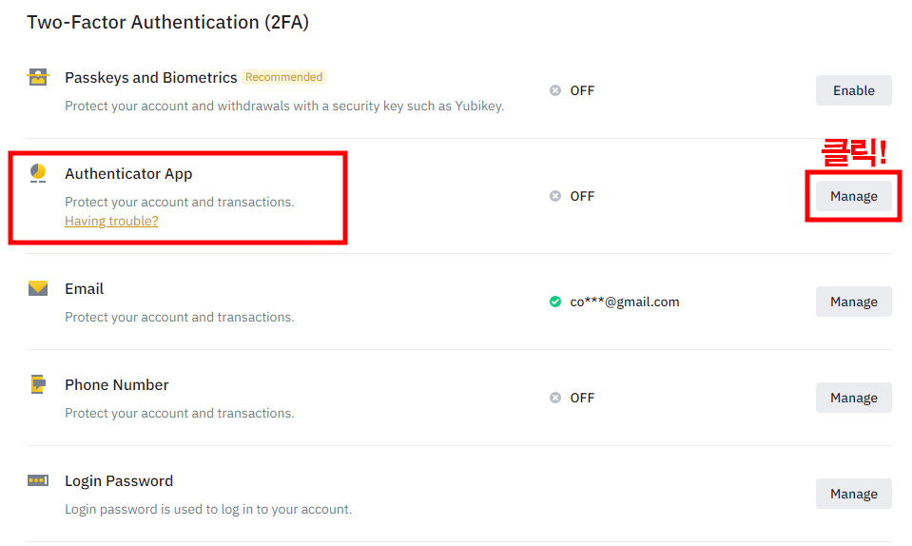
Task: Click the Two-Factor Authentication (2FA) heading
Action: click(x=168, y=22)
